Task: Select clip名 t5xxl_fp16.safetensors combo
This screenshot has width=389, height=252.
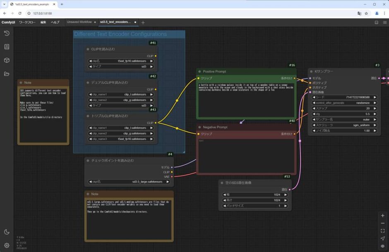Action: 121,61
